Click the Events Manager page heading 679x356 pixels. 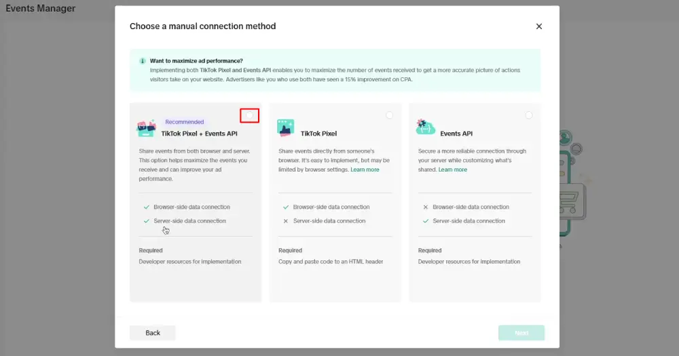point(41,9)
